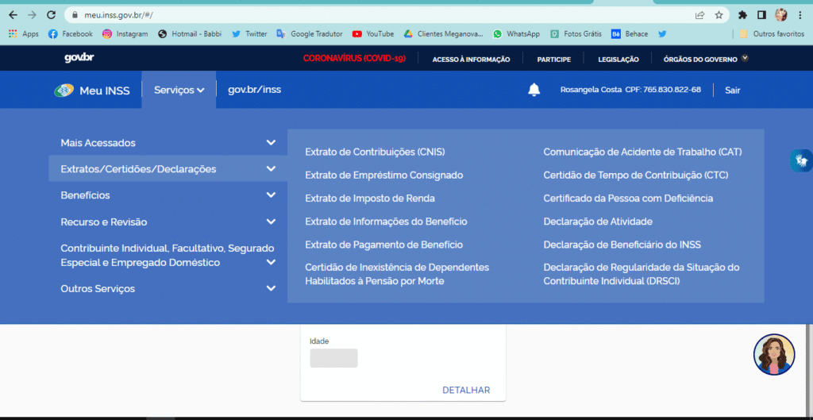Open the WhatsApp bookmark
This screenshot has height=420, width=813.
(516, 33)
